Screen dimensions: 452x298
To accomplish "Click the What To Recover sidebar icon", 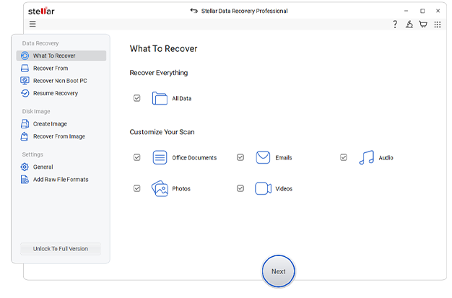I will pos(25,56).
